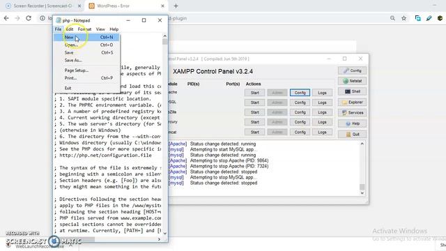This screenshot has width=446, height=251.
Task: Launch the XAMPP Shell button
Action: tap(352, 91)
